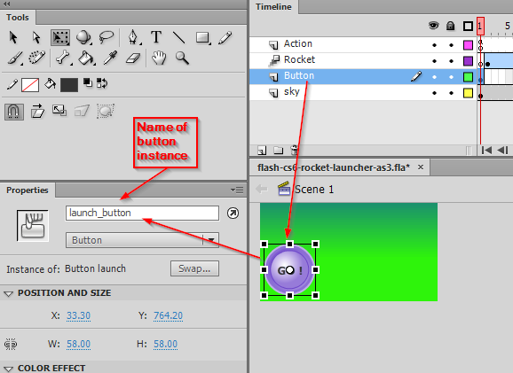Click the launch_button instance name field
The image size is (513, 373).
(142, 214)
